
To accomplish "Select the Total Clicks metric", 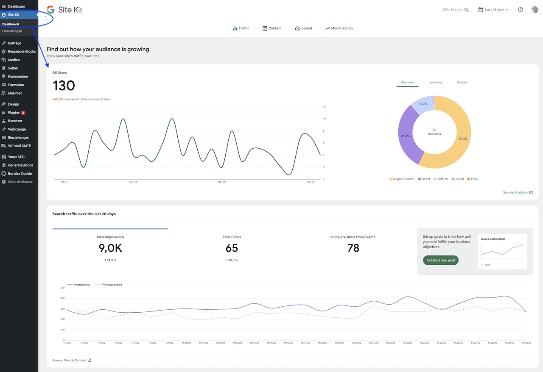I will pos(232,248).
